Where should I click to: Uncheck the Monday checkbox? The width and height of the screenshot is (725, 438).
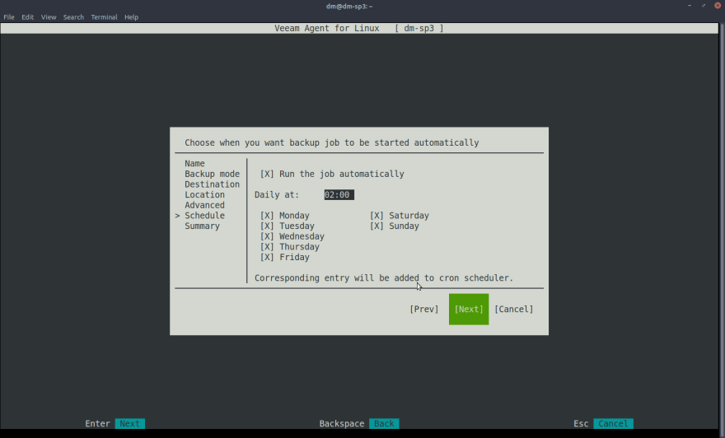click(267, 216)
